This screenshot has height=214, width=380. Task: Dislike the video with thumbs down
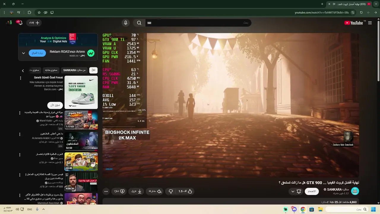(171, 191)
